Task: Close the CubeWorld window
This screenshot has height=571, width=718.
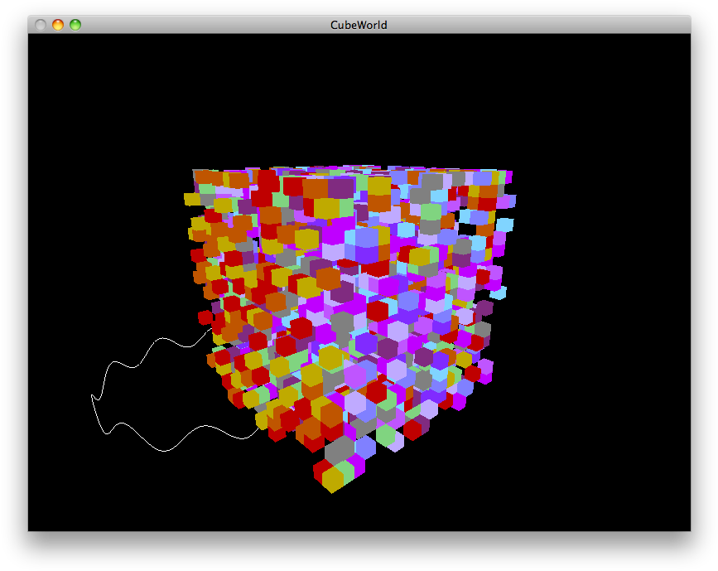Action: pos(41,25)
